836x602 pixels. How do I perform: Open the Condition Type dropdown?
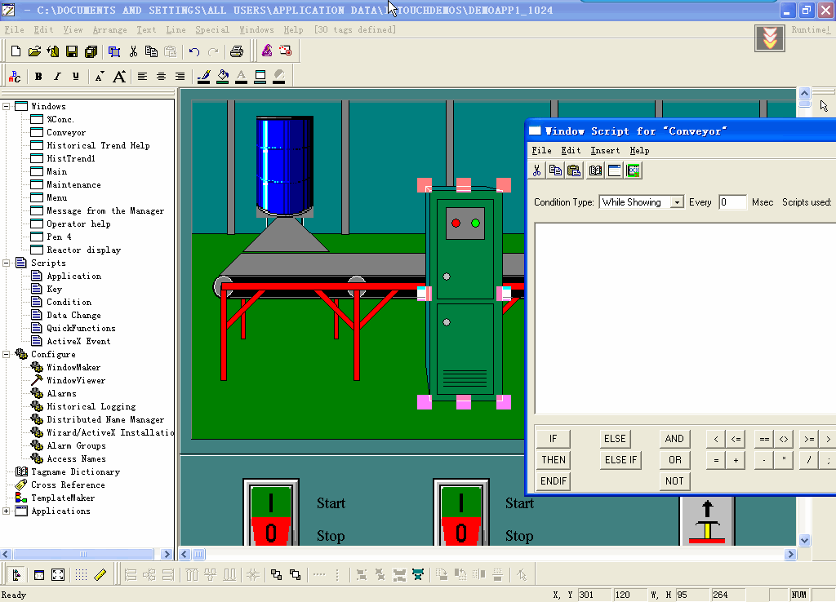coord(677,202)
